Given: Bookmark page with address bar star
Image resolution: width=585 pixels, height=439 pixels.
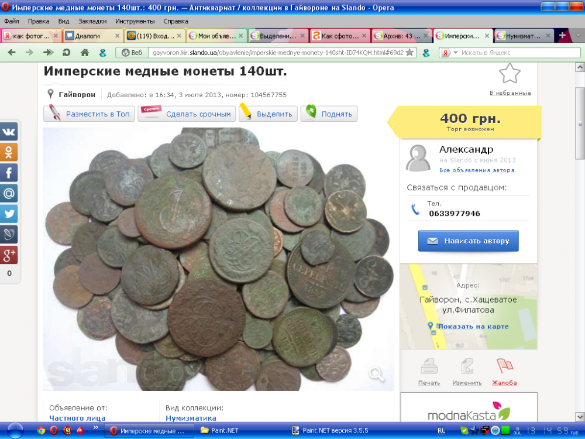Looking at the screenshot, I should [409, 53].
